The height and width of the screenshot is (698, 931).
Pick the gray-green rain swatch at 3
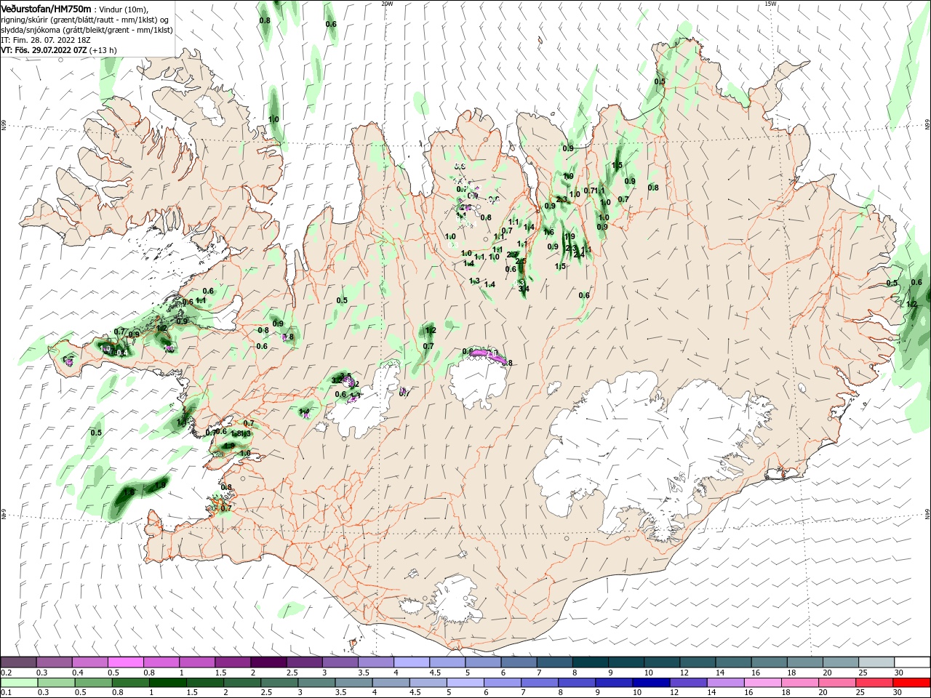coord(316,683)
